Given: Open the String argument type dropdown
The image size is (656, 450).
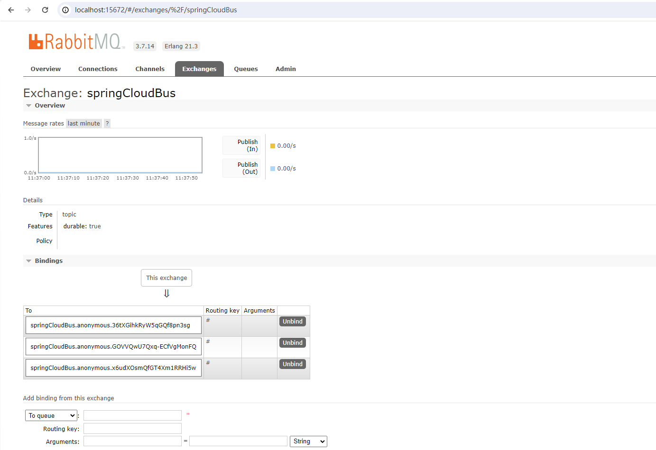Looking at the screenshot, I should click(x=309, y=441).
